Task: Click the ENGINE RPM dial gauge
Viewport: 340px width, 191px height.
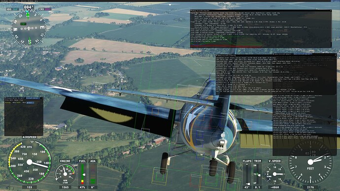Action: (65, 174)
